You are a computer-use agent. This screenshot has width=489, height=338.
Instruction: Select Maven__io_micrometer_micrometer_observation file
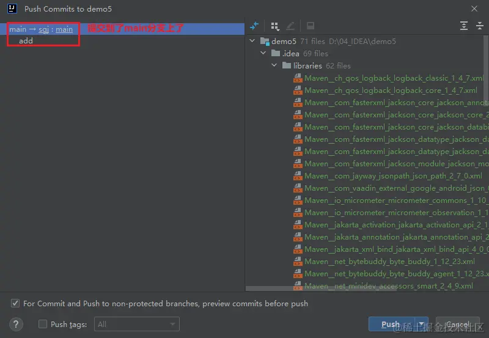click(395, 212)
